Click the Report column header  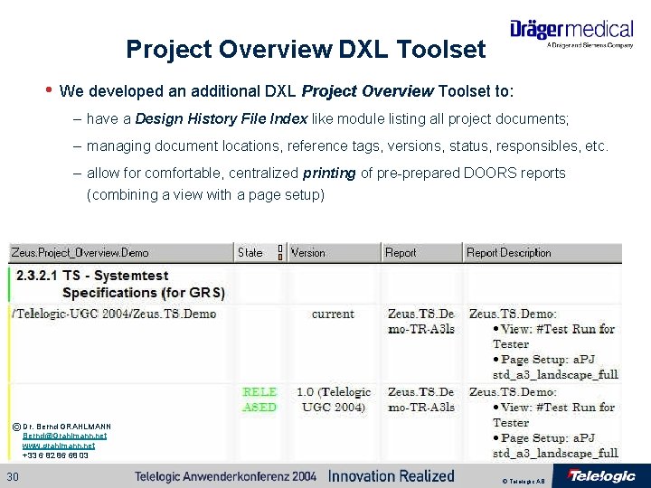point(422,253)
